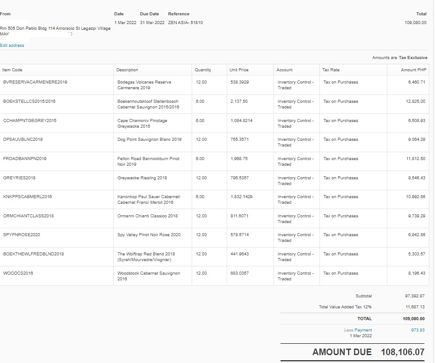435x363 pixels.
Task: Click the Tax Rate column header
Action: (331, 70)
